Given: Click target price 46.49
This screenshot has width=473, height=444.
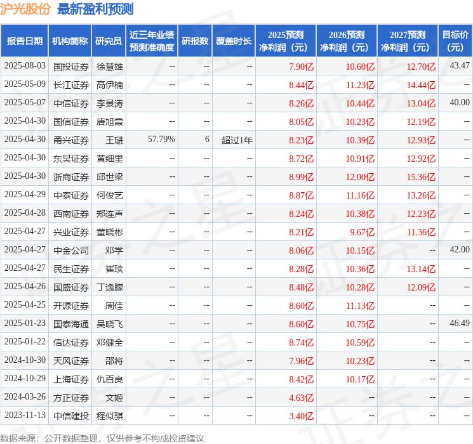Looking at the screenshot, I should [460, 323].
